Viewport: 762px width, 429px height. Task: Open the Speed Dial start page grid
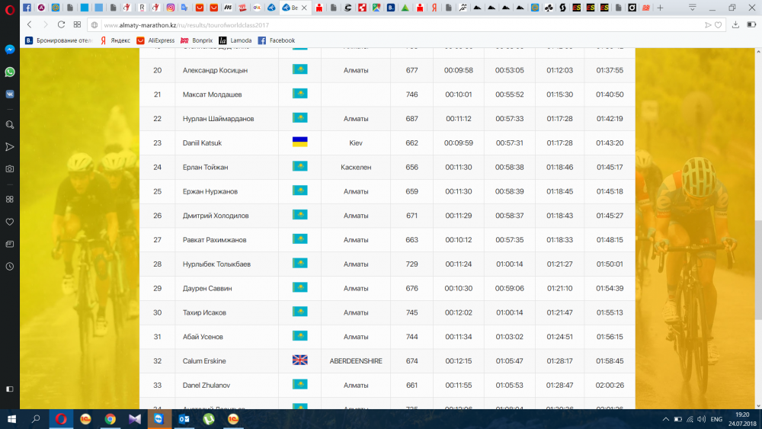[77, 24]
